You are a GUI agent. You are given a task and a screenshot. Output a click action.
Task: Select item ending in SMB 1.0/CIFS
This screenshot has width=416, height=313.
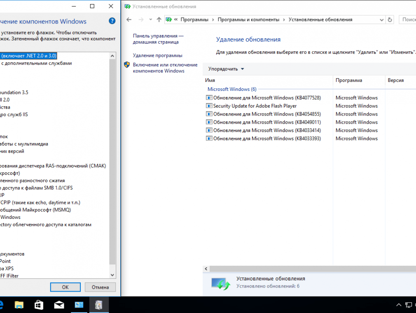tap(36, 188)
